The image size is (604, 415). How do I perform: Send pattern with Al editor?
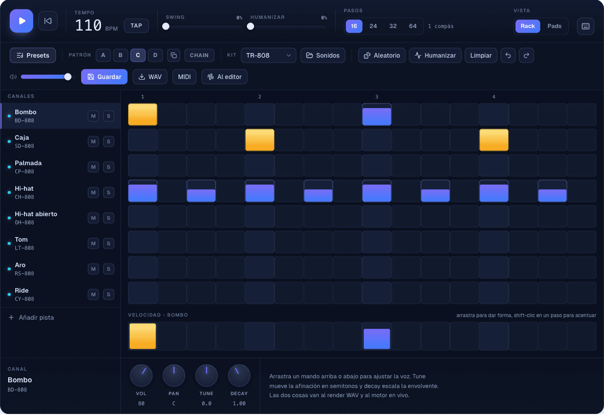coord(224,77)
